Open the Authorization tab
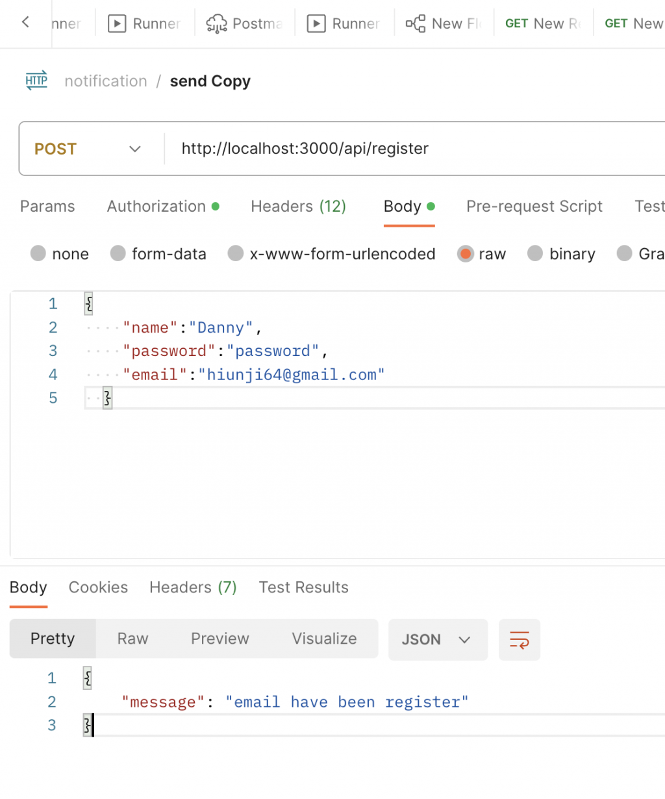This screenshot has width=665, height=799. [157, 207]
